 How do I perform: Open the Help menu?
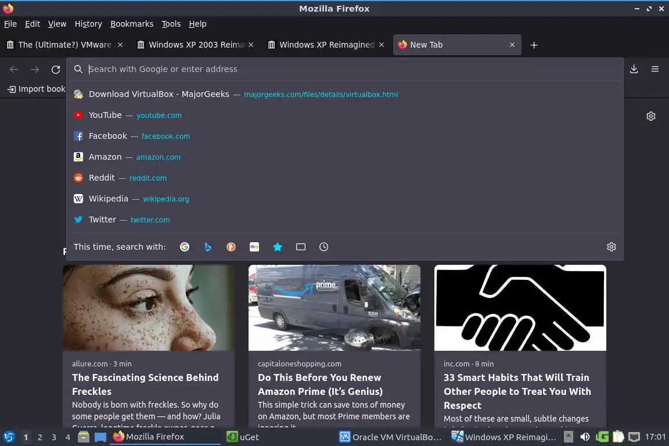tap(197, 24)
